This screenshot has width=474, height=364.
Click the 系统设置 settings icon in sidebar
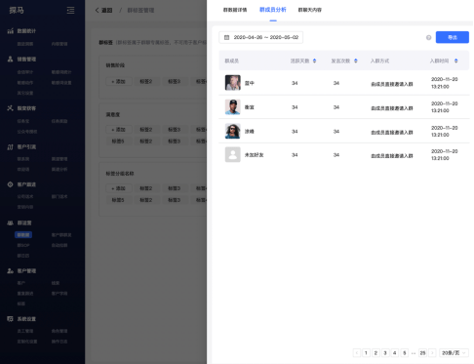point(11,319)
